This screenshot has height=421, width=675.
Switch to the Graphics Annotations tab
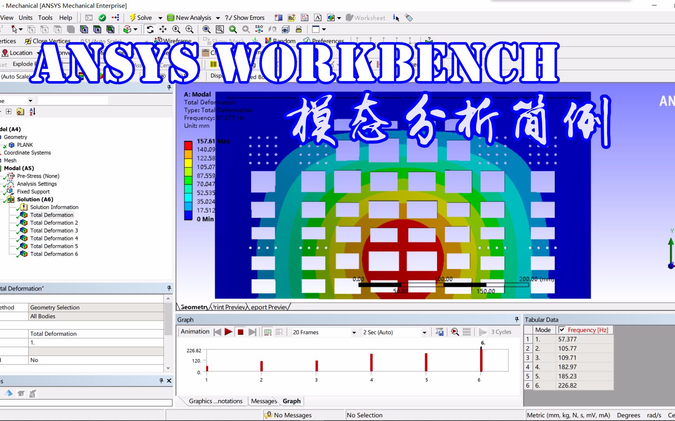216,401
